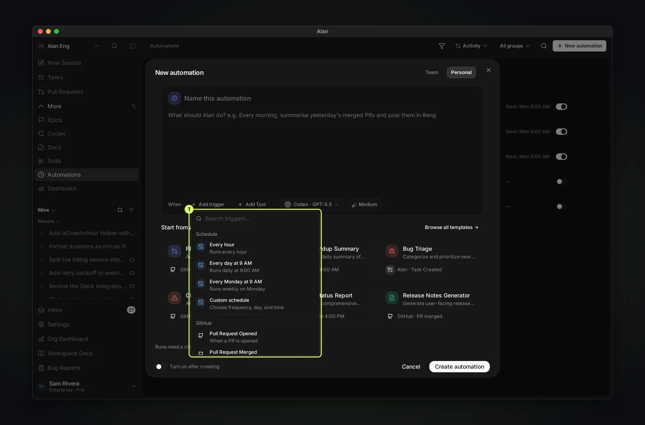The image size is (645, 425).
Task: Open Browse all templates link
Action: [451, 227]
